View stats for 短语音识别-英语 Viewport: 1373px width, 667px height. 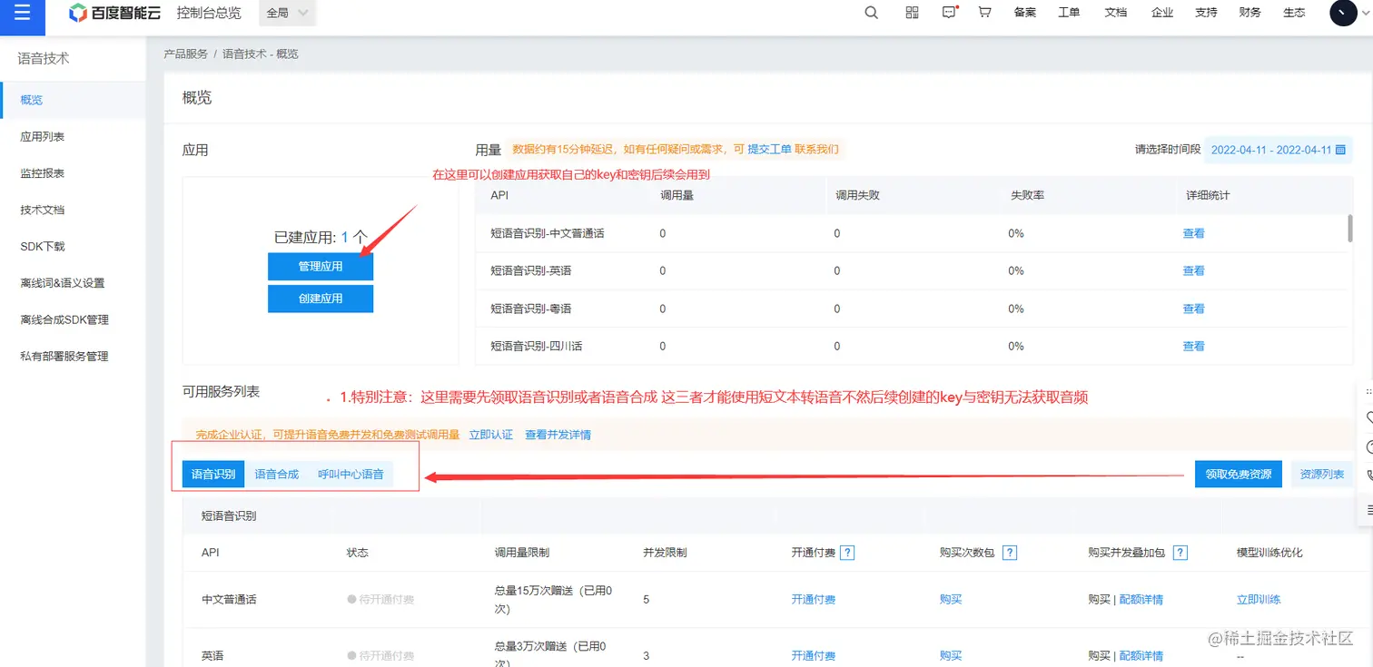(x=1193, y=270)
